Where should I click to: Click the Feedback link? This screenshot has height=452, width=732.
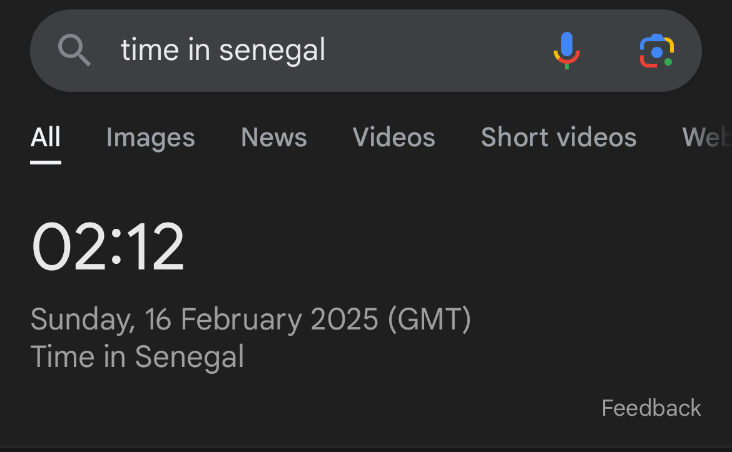click(651, 408)
